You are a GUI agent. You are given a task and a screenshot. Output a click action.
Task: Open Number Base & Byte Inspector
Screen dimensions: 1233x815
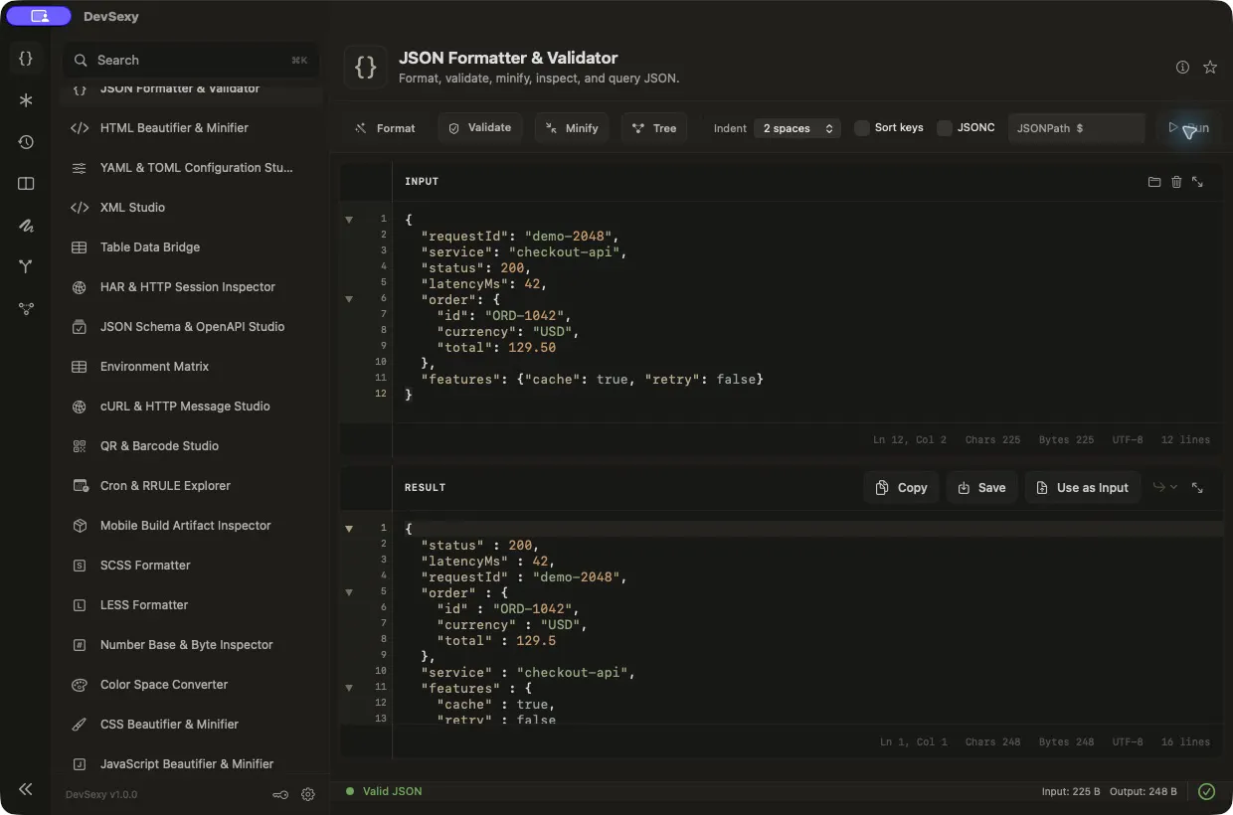(x=191, y=645)
